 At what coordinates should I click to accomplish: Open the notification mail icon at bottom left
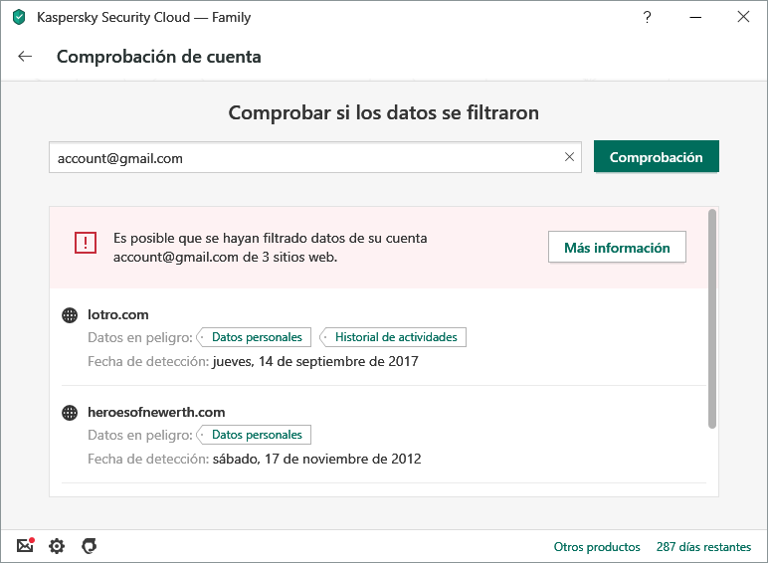(x=26, y=546)
